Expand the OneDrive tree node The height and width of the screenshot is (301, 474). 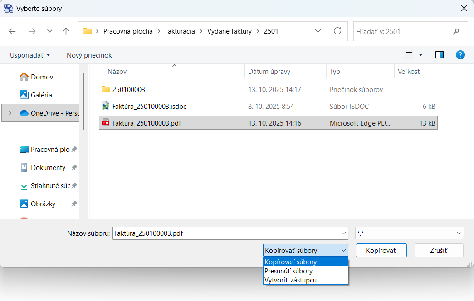pos(10,113)
